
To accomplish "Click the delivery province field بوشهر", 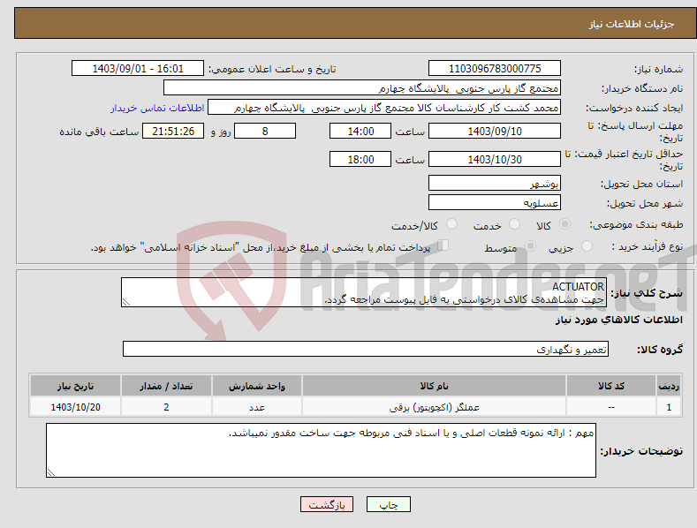I will pyautogui.click(x=495, y=183).
